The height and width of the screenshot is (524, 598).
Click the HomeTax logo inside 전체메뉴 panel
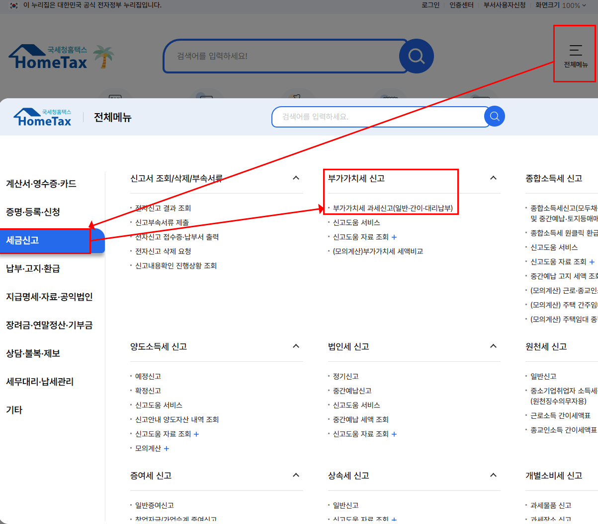42,117
